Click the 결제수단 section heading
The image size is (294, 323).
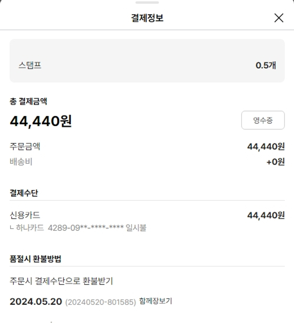click(x=24, y=193)
